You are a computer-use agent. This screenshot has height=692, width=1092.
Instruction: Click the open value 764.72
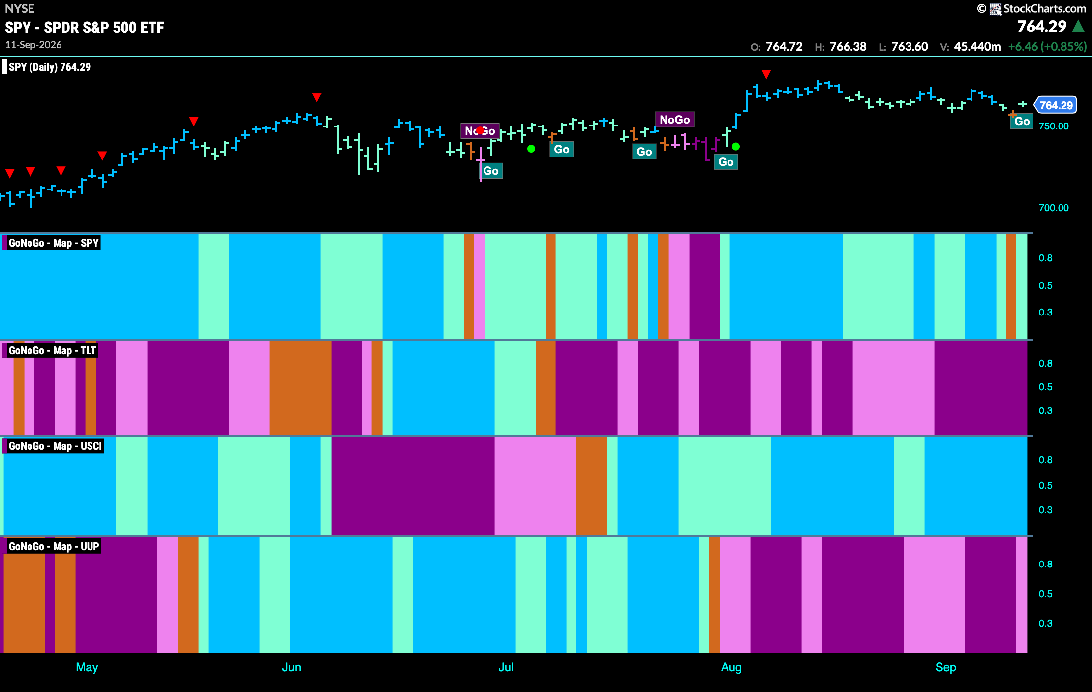click(784, 47)
